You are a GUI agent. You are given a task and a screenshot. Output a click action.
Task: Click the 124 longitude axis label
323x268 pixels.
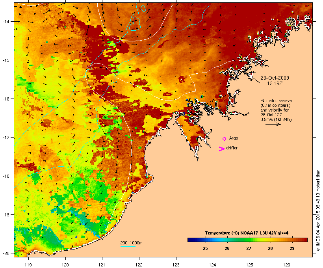click(213, 265)
